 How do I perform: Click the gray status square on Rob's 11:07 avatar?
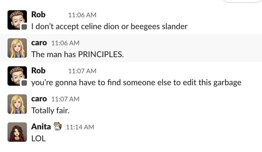pyautogui.click(x=24, y=83)
